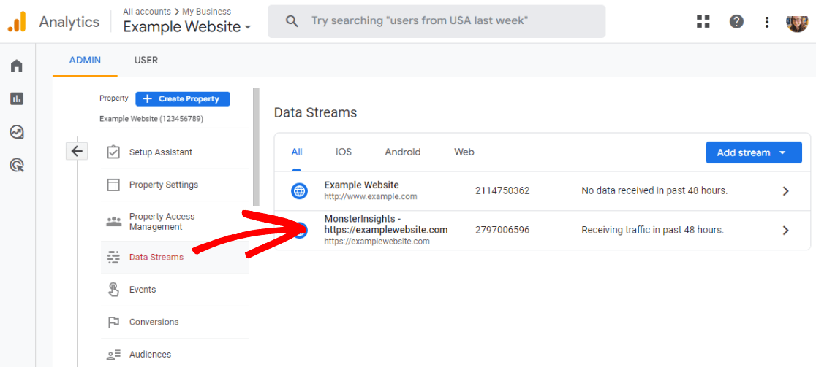This screenshot has height=367, width=816.
Task: Select the Web streams tab
Action: coord(464,152)
